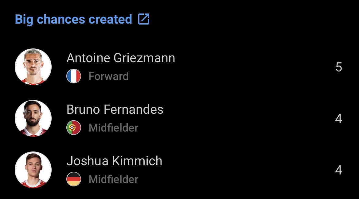
Task: Open Bruno Fernandes' profile photo
Action: [x=33, y=118]
